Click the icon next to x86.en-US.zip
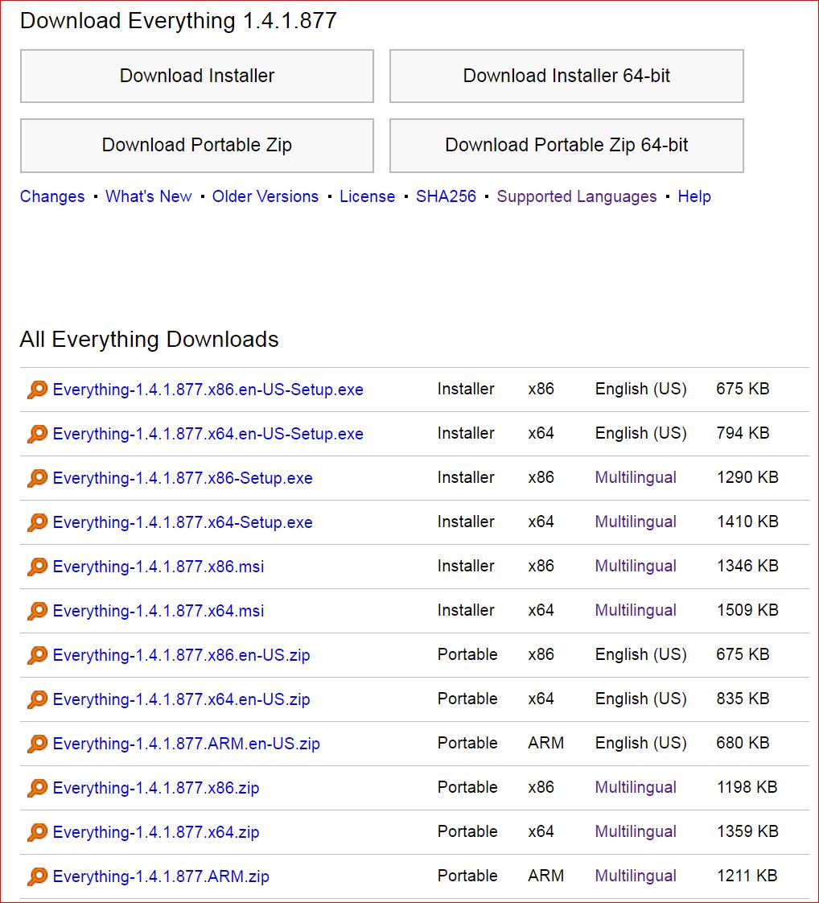Viewport: 819px width, 903px height. 37,655
